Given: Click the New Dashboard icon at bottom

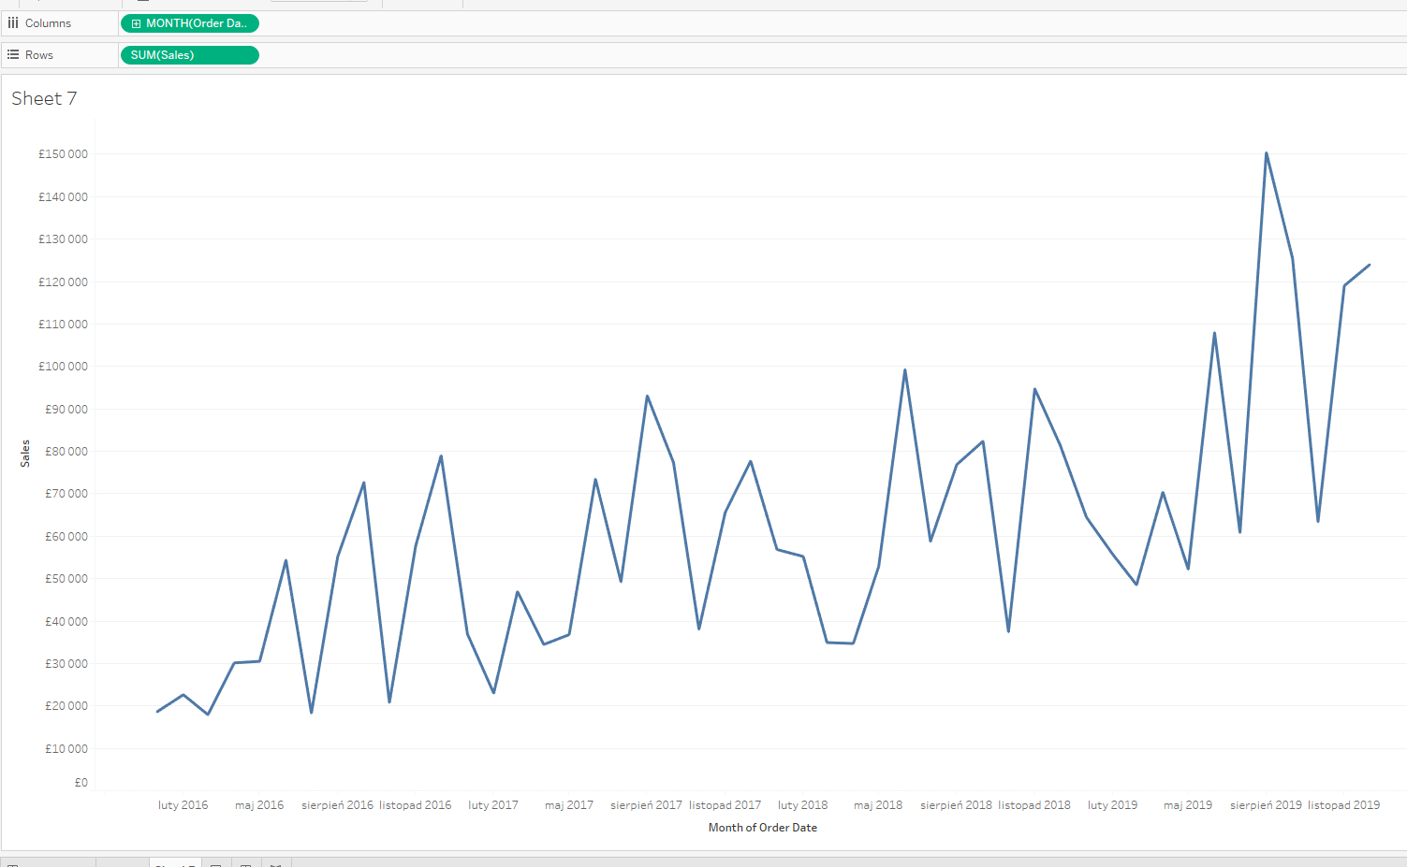Looking at the screenshot, I should 245,864.
